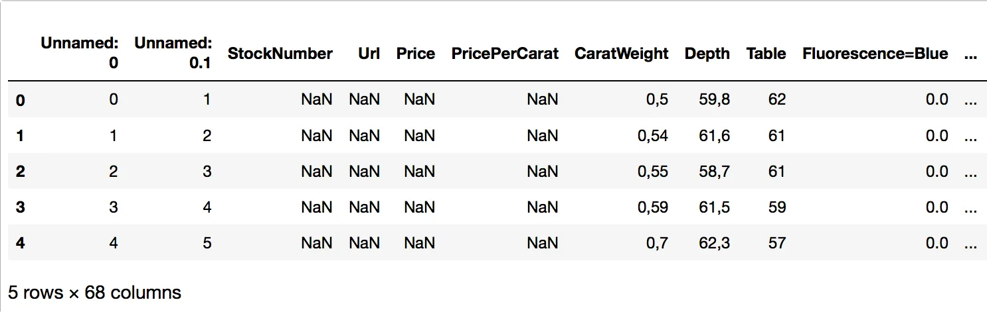
Task: Click the Price column header
Action: [416, 54]
